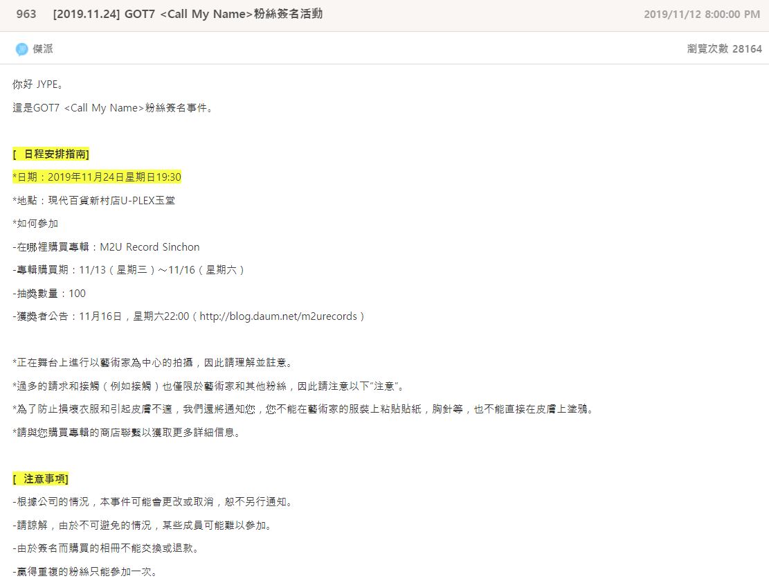The width and height of the screenshot is (769, 583).
Task: Click the intro sentence 這是GOT7 <Call My Name>粉絲簽名事件
Action: pyautogui.click(x=114, y=108)
